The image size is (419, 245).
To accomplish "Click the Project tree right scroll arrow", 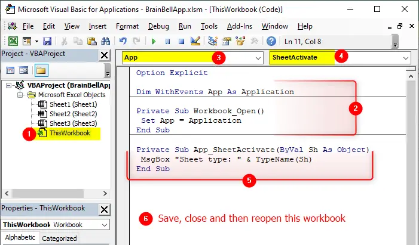I will (105, 193).
